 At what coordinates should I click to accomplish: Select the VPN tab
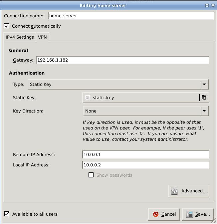(42, 37)
